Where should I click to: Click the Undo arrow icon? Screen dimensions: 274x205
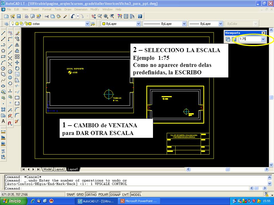[x=73, y=17]
